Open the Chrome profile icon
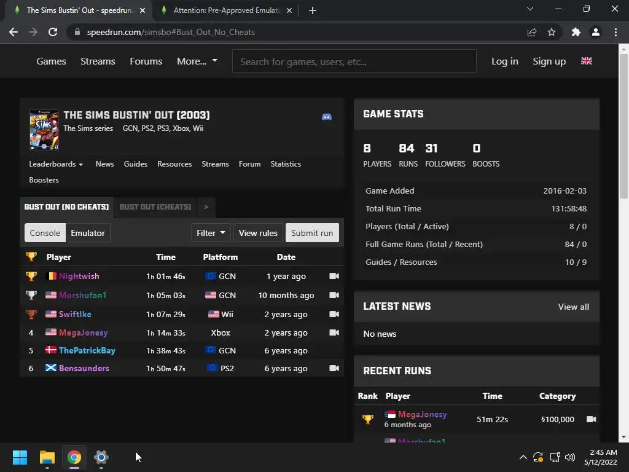Viewport: 629px width, 472px height. [596, 32]
